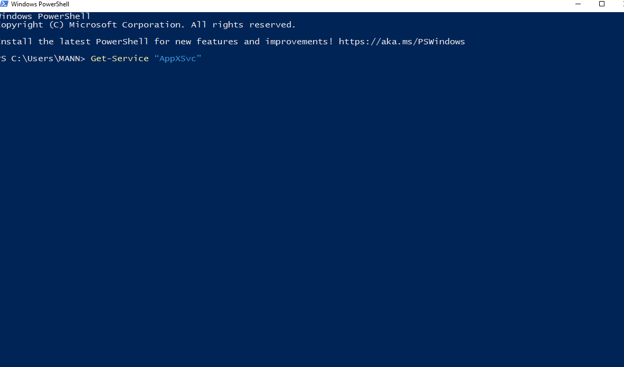Place the cursor after the "AppXSvc" closing quote
This screenshot has height=367, width=624.
203,59
